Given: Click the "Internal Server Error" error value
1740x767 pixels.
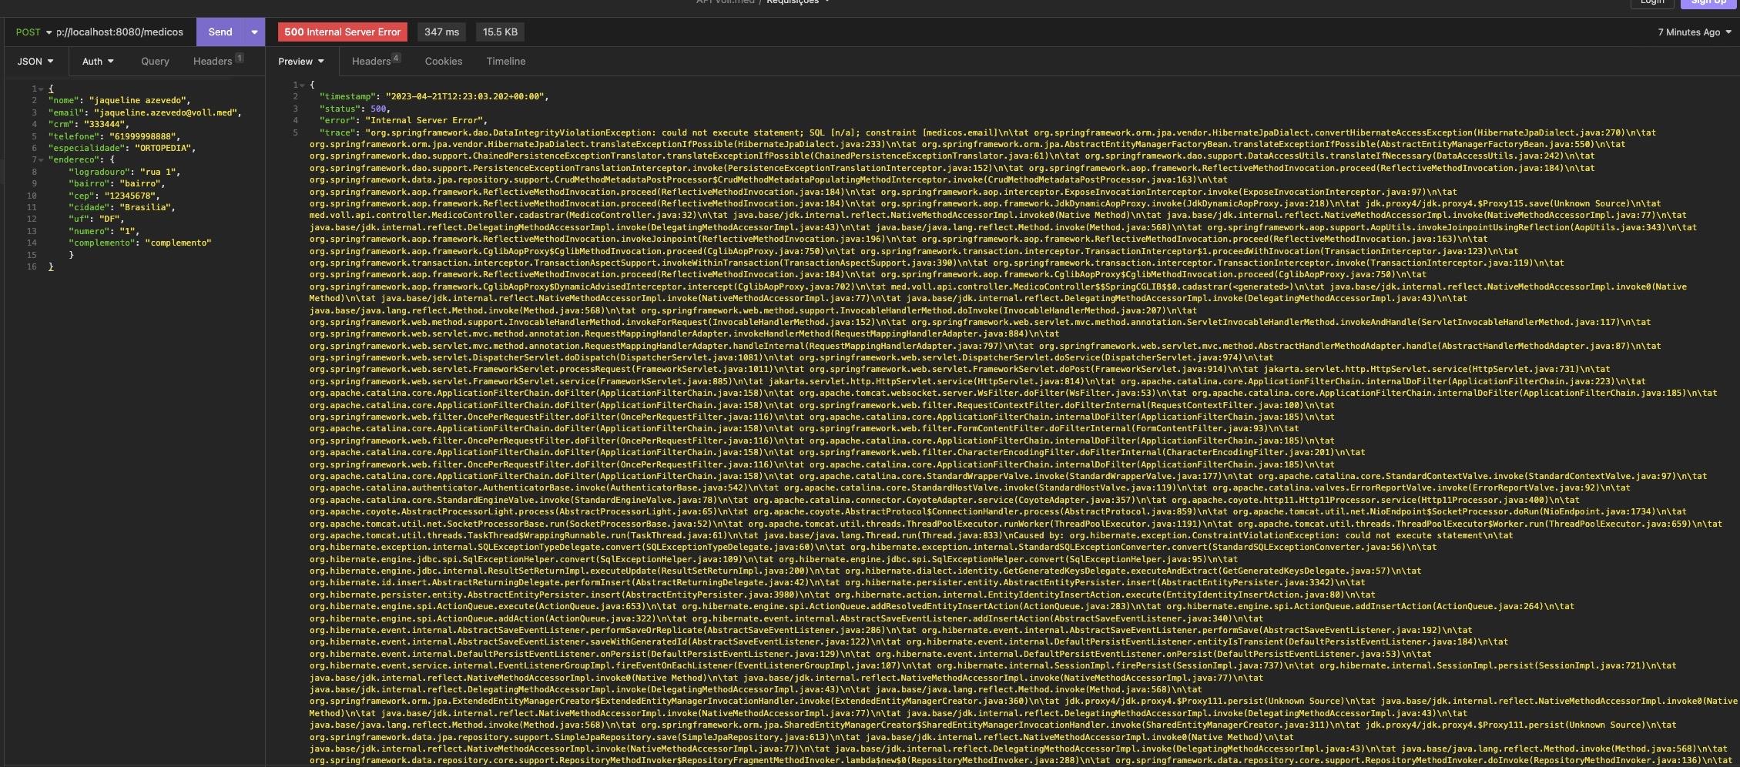Looking at the screenshot, I should pos(424,121).
